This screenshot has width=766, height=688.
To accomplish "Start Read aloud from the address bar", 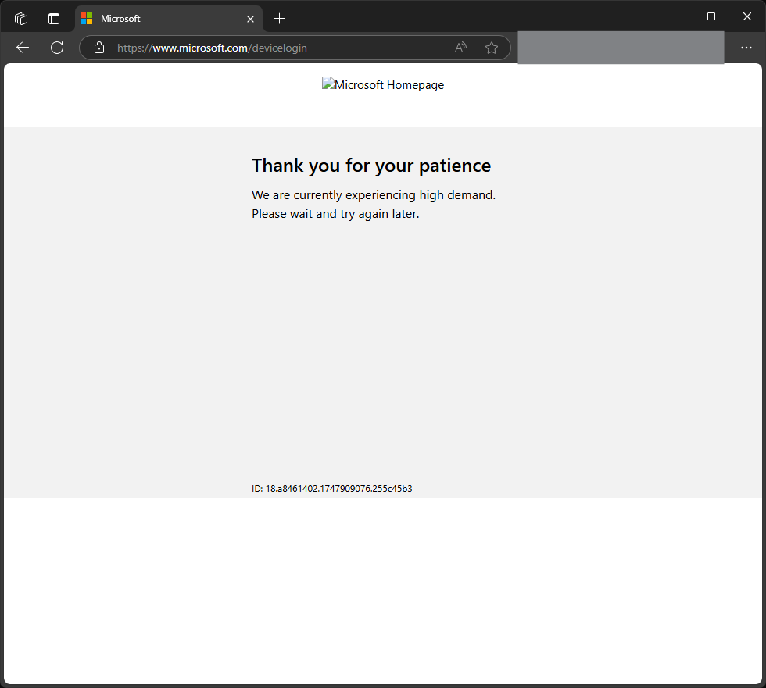I will pyautogui.click(x=460, y=48).
